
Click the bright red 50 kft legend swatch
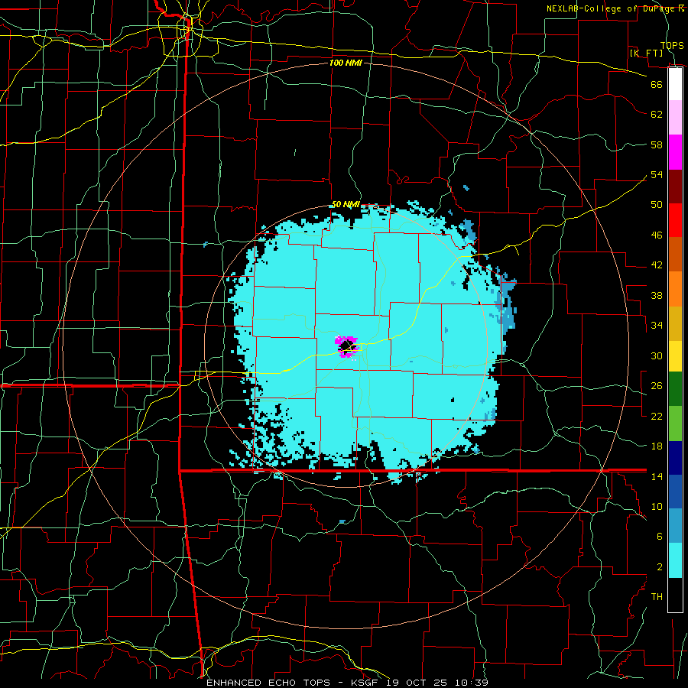tap(675, 220)
